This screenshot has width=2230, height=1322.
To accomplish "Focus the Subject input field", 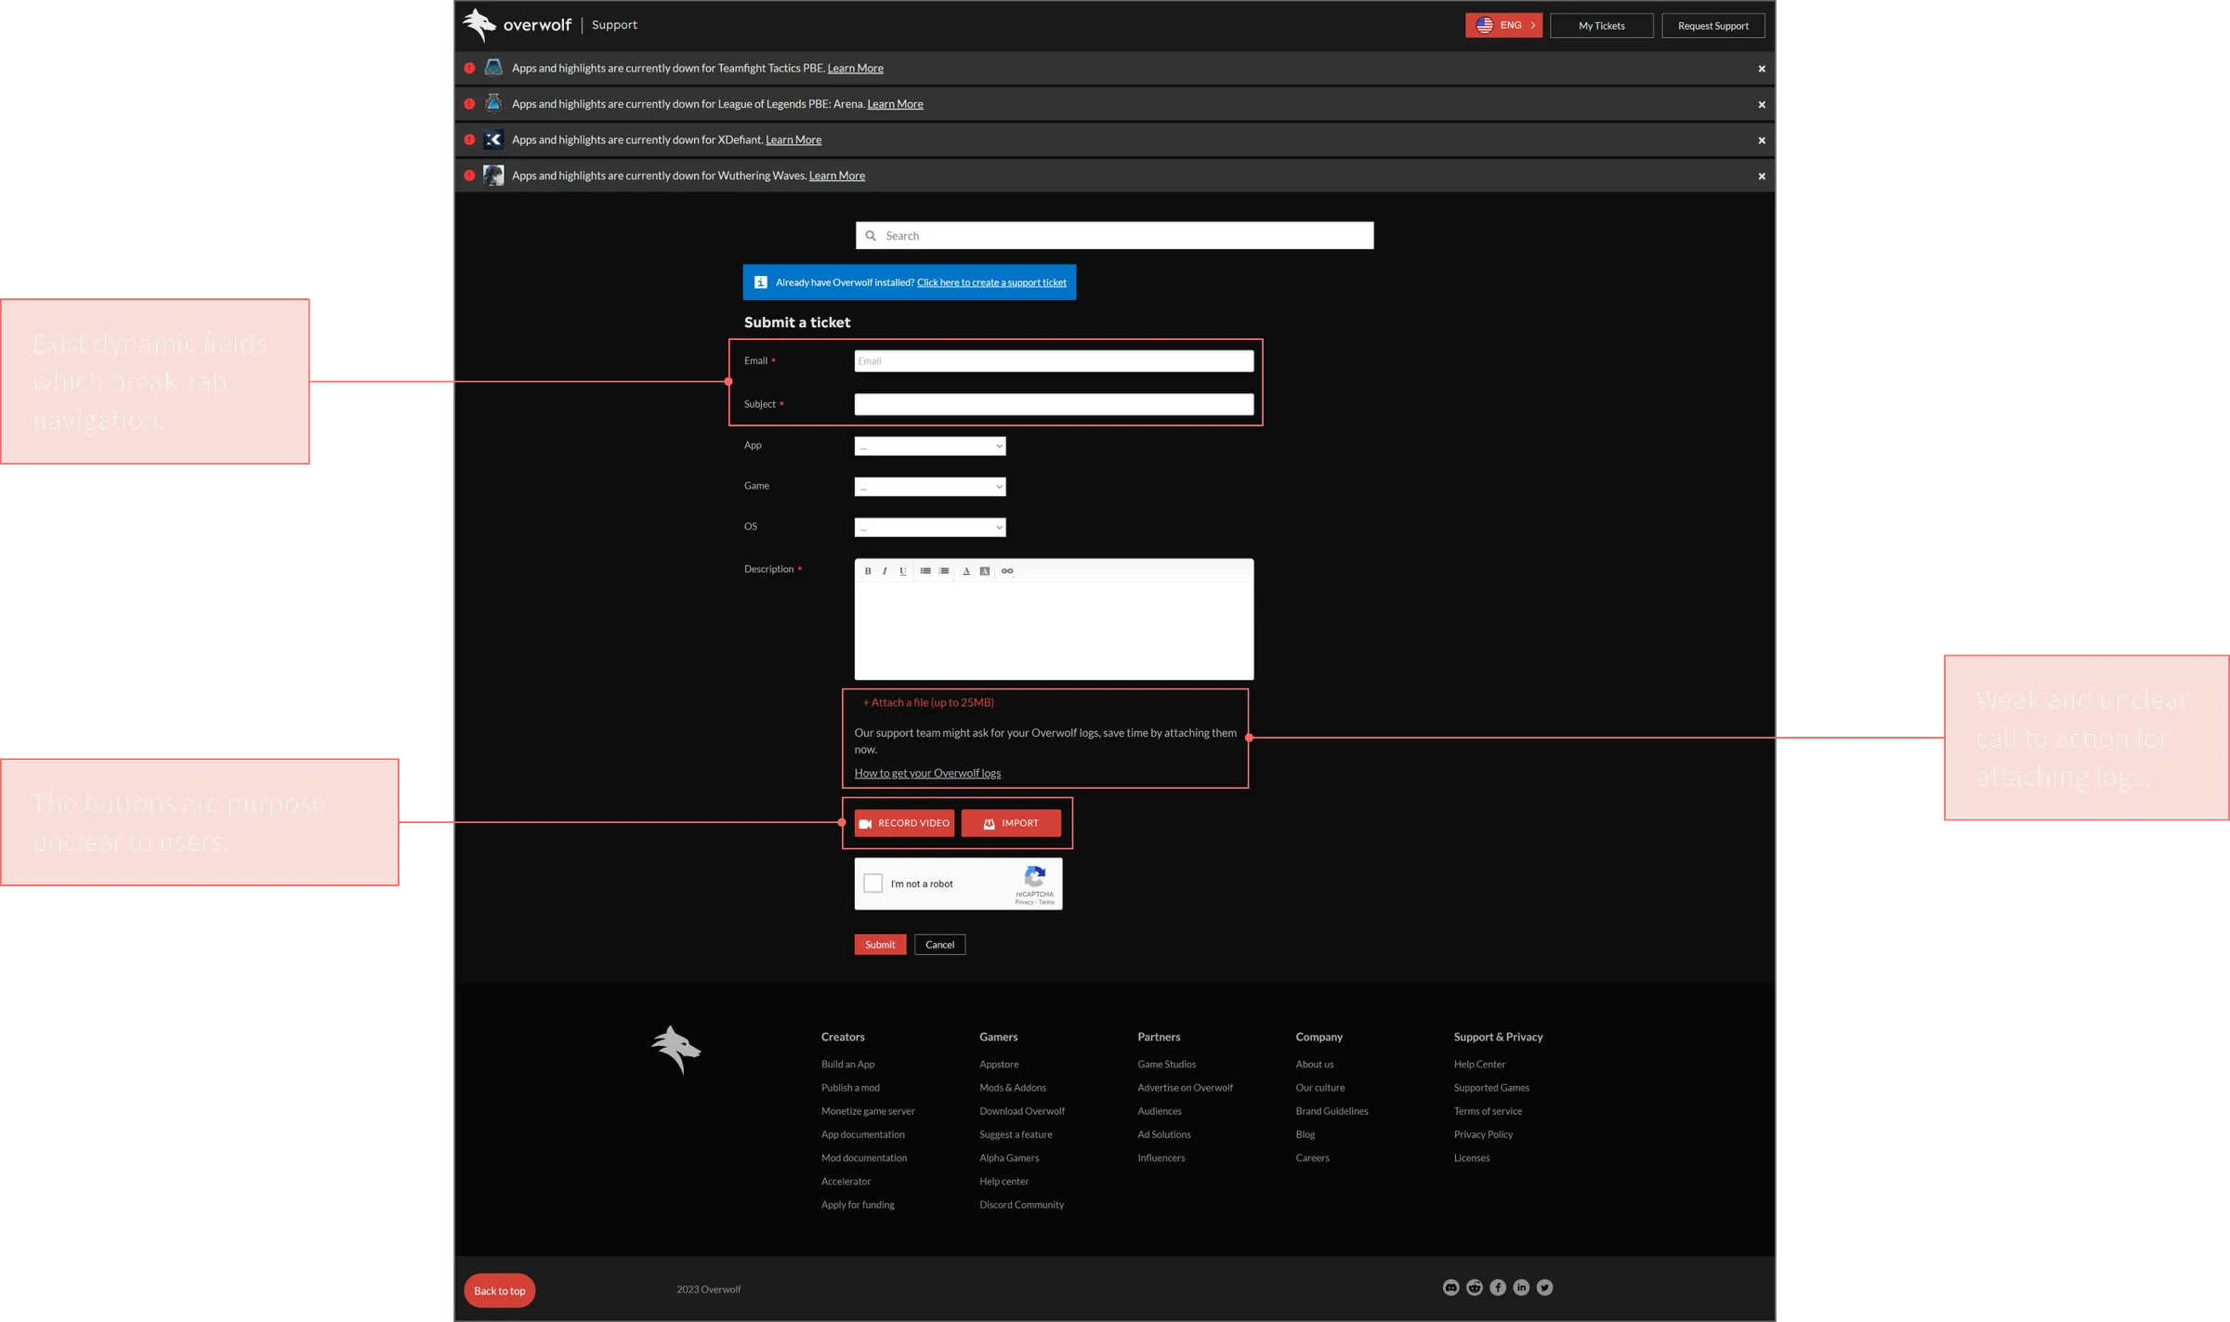I will point(1054,404).
